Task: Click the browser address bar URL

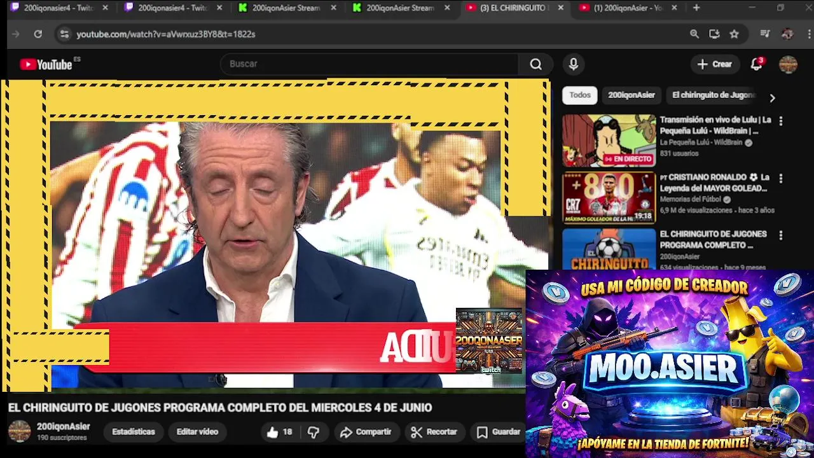Action: (165, 34)
